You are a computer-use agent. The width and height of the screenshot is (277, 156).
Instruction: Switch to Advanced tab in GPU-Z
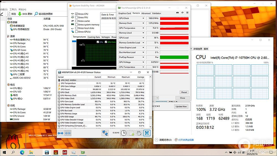pyautogui.click(x=146, y=13)
